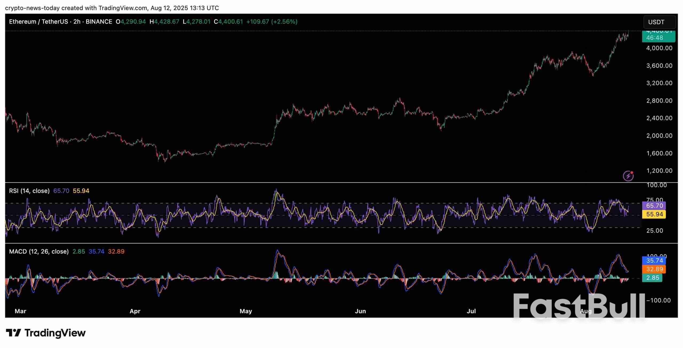Click the RSI (14, close) indicator label
Viewport: 683px width, 348px height.
pos(29,191)
